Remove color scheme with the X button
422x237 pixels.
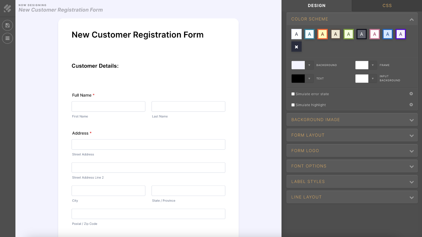(x=296, y=47)
